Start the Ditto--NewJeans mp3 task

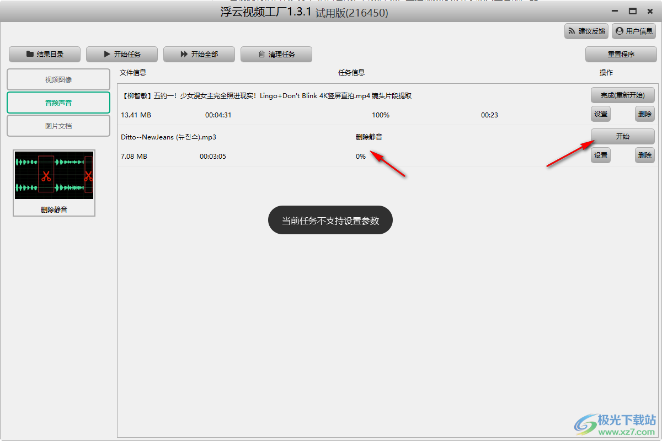pos(622,136)
